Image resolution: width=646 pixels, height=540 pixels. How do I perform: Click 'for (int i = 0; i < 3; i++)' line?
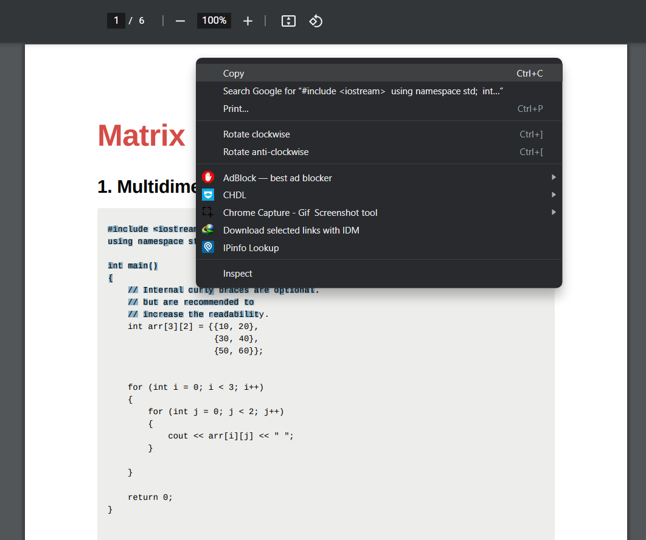pos(196,387)
